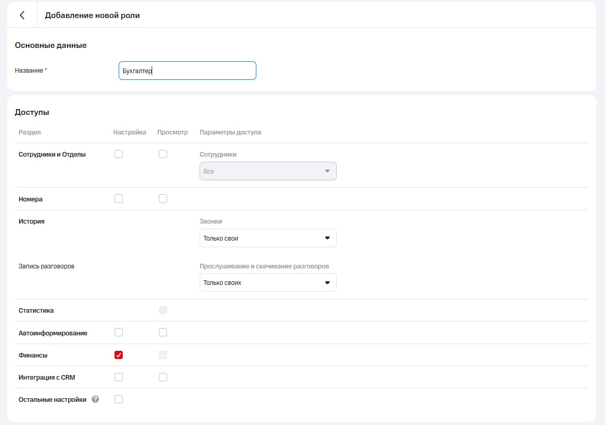Enable Настройка for Автоинформирование
Image resolution: width=605 pixels, height=425 pixels.
[119, 333]
